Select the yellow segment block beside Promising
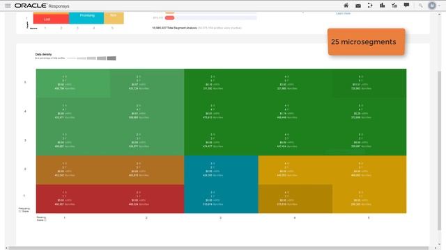This screenshot has height=250, width=446. tap(114, 18)
